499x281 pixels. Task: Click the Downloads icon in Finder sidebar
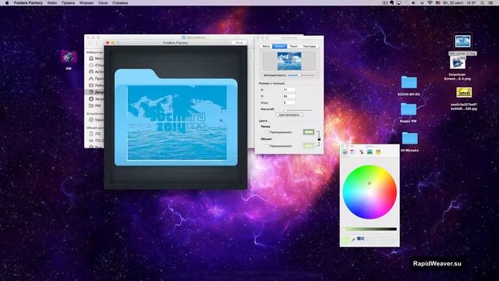[x=91, y=99]
